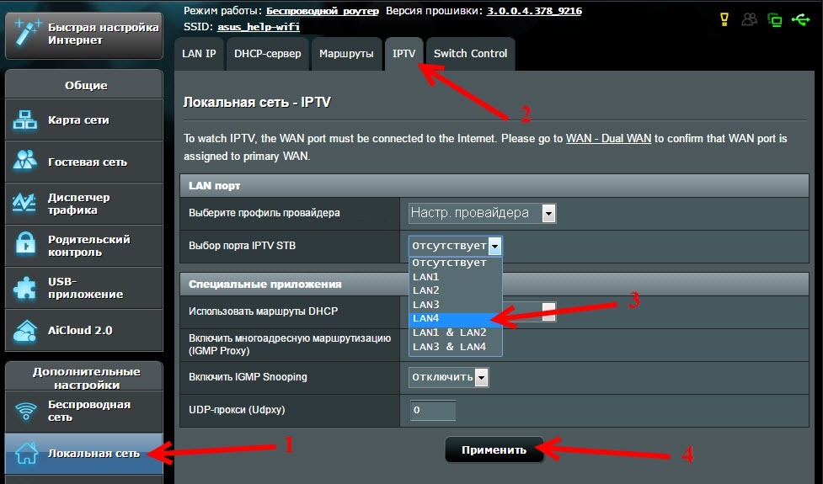Screen dimensions: 823x484
Task: Select LAN3 in the port list
Action: pyautogui.click(x=455, y=304)
